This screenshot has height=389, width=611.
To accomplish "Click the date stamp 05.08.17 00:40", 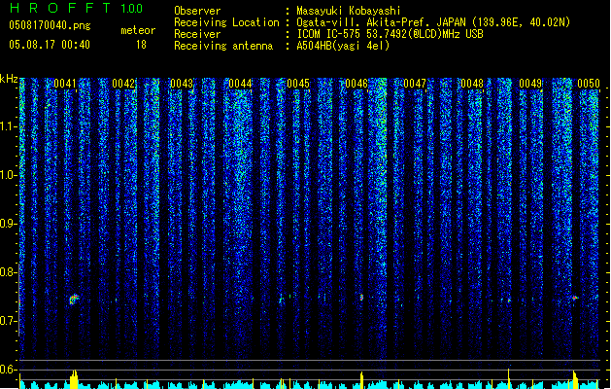I will point(50,45).
